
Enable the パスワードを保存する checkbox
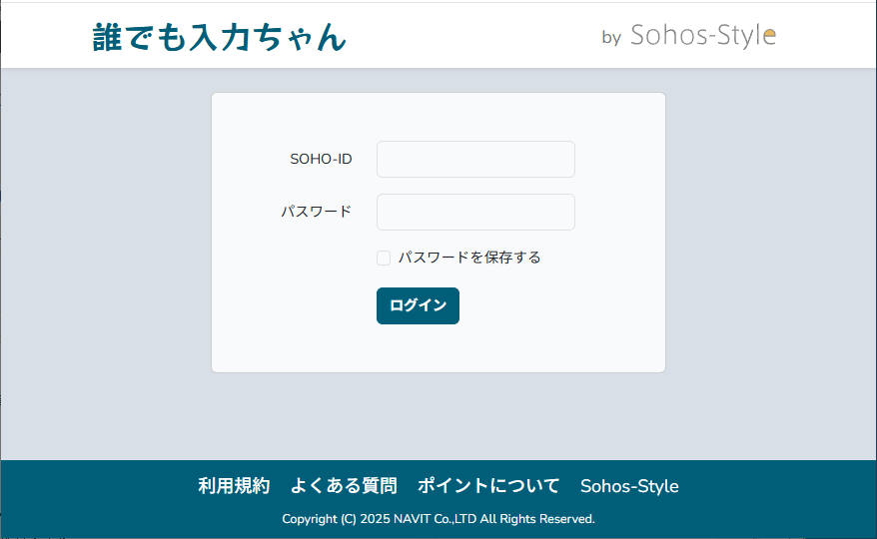pos(384,258)
